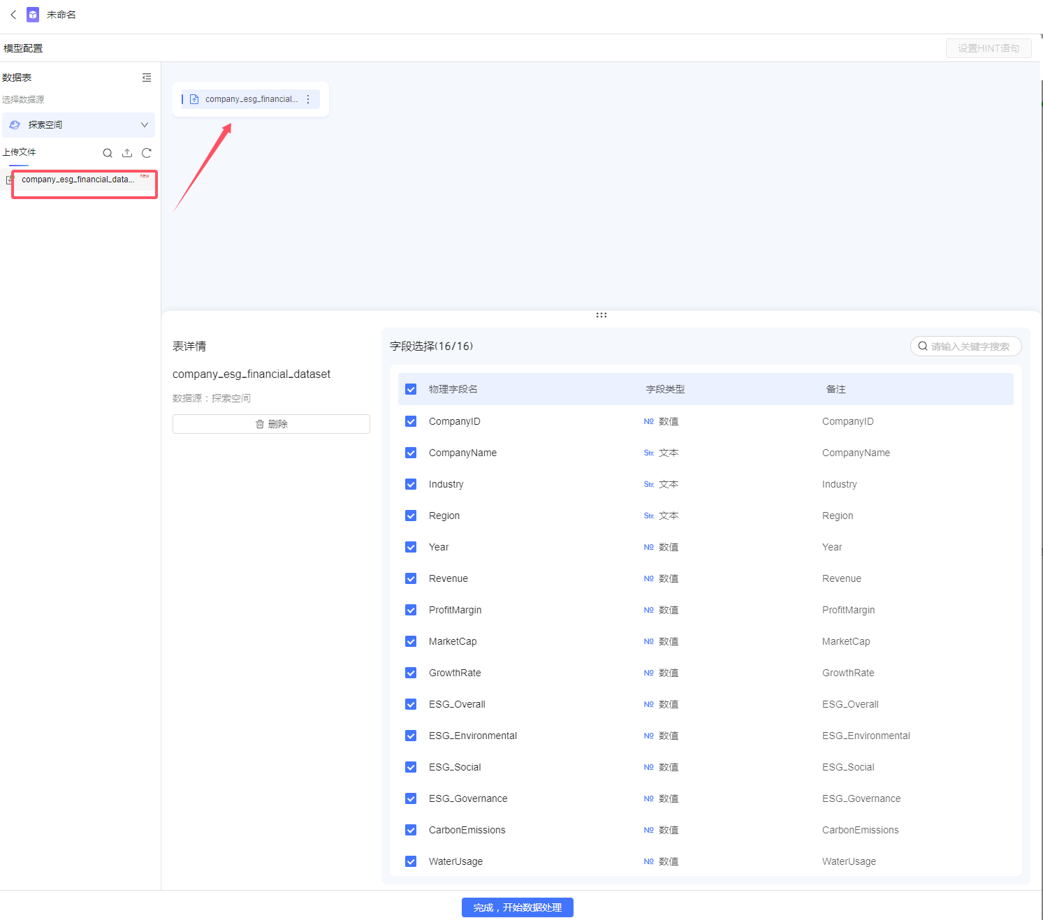
Task: Uncheck the ESG_Overall field checkbox
Action: click(x=411, y=704)
